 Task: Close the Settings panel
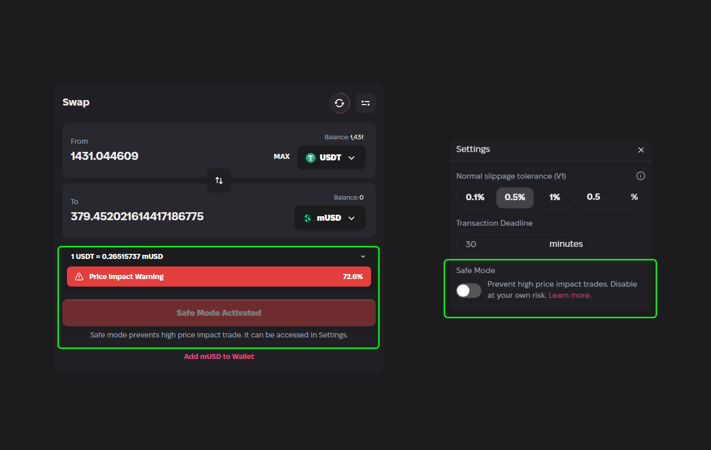pyautogui.click(x=641, y=150)
